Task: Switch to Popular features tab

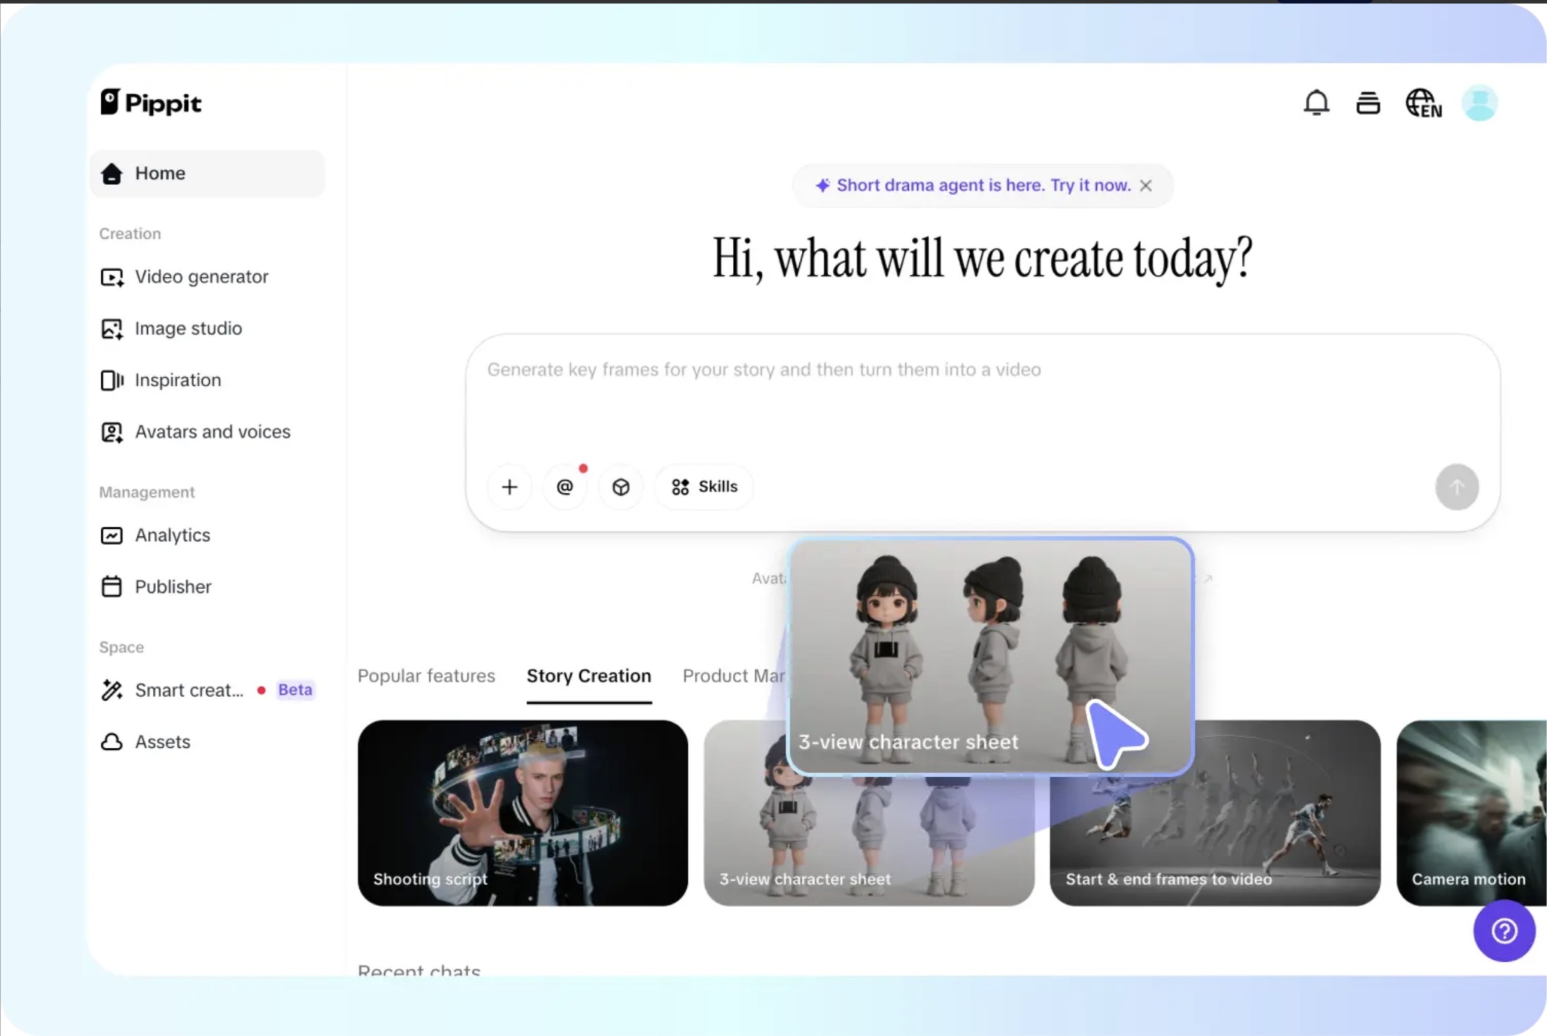Action: 426,676
